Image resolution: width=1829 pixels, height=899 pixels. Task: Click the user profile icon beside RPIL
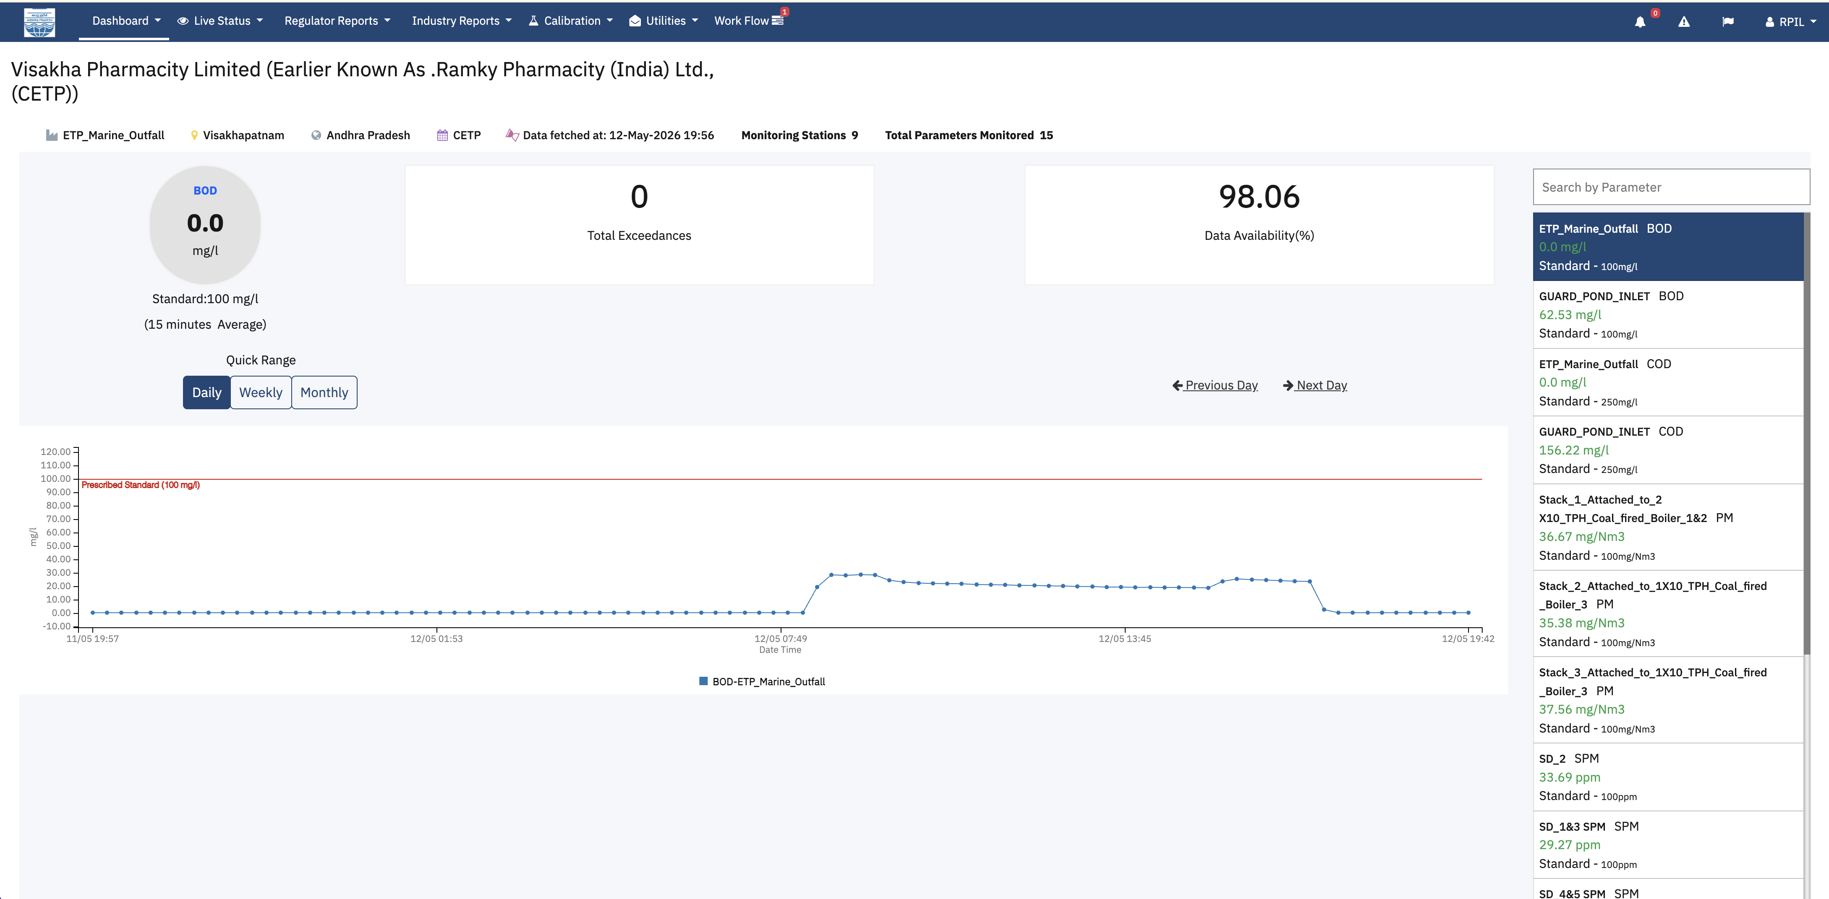(1769, 22)
